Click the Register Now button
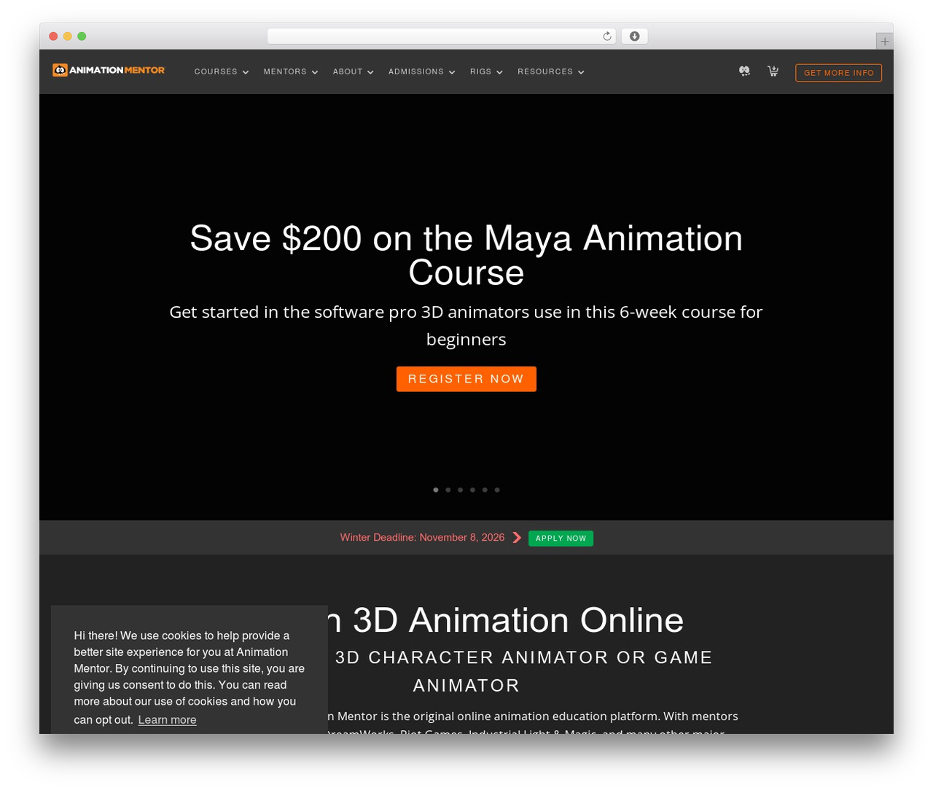The height and width of the screenshot is (790, 933). (466, 379)
